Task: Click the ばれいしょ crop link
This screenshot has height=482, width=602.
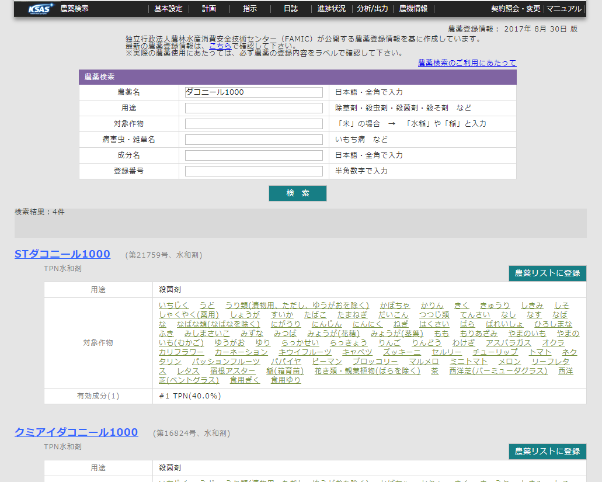Action: click(x=504, y=324)
